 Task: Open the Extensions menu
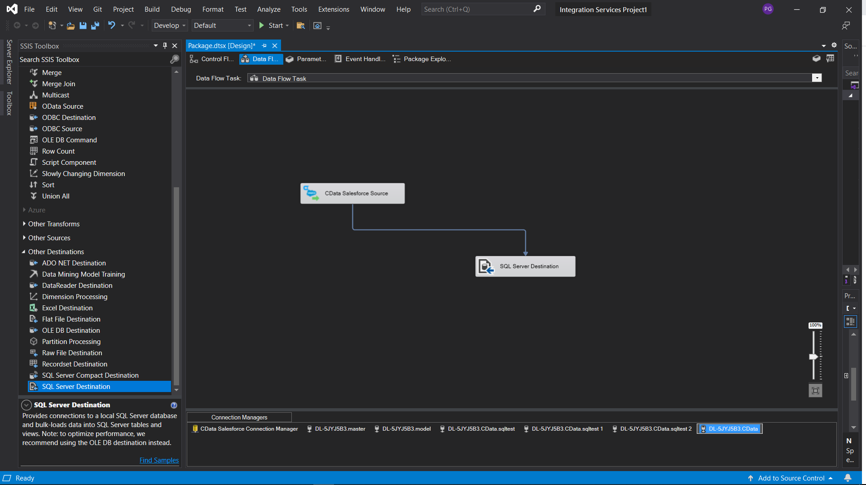(x=333, y=9)
